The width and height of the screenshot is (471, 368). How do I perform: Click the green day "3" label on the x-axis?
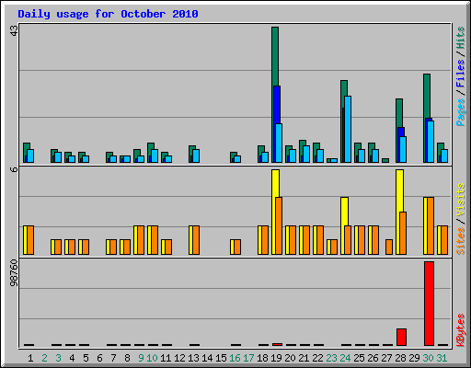[x=58, y=358]
